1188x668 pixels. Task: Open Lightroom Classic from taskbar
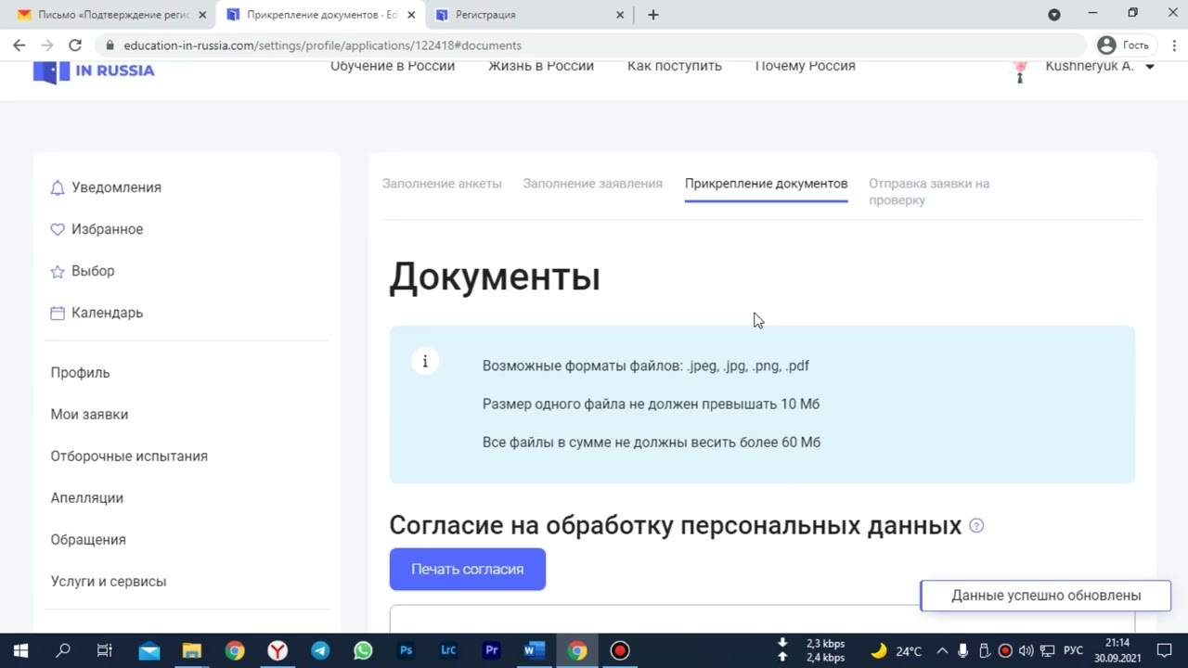(x=448, y=650)
